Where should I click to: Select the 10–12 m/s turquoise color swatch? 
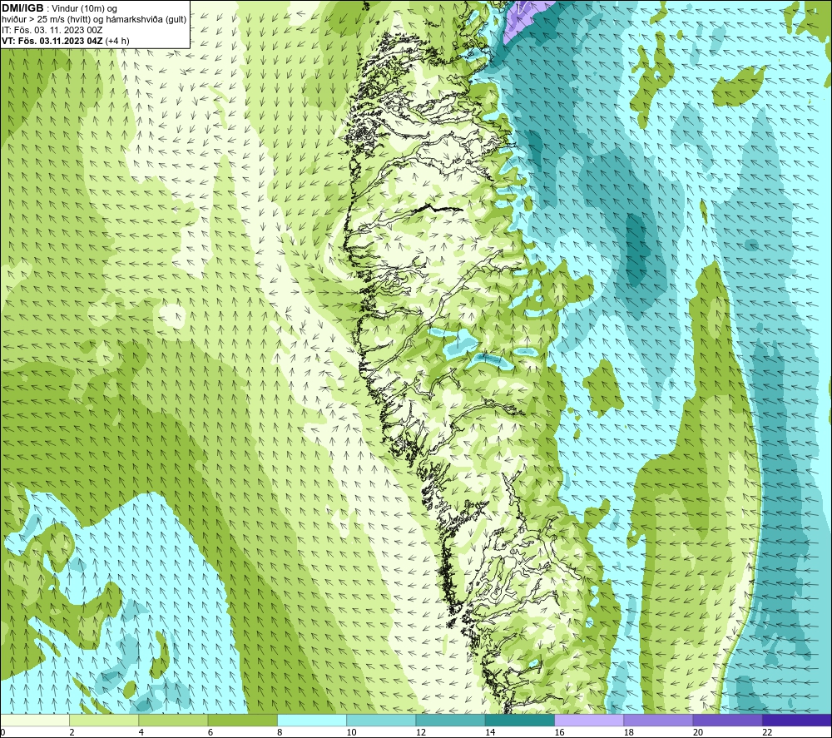point(381,720)
